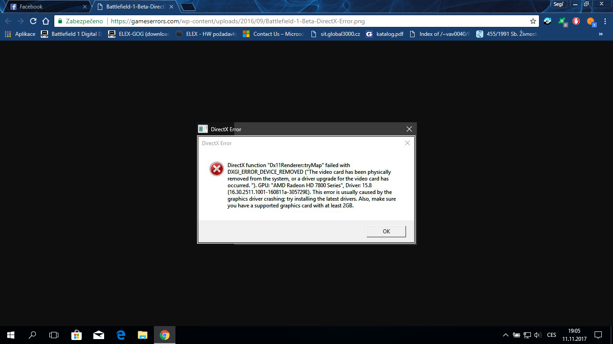Open the Action Center notifications panel
Screen dimensions: 613x344
(x=598, y=335)
